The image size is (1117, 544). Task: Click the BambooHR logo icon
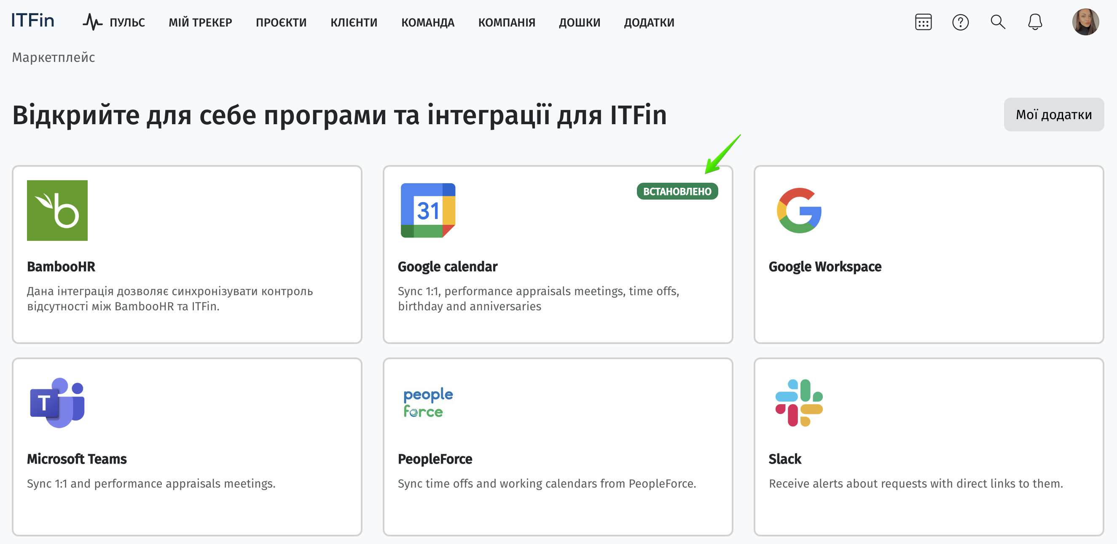point(57,211)
